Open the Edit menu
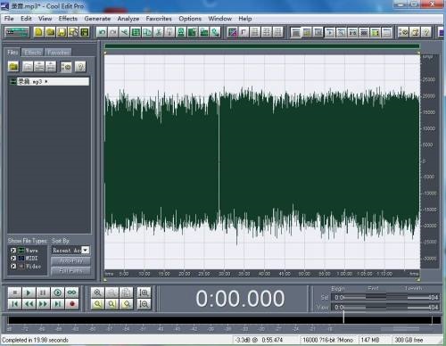The height and width of the screenshot is (346, 446). click(x=26, y=19)
